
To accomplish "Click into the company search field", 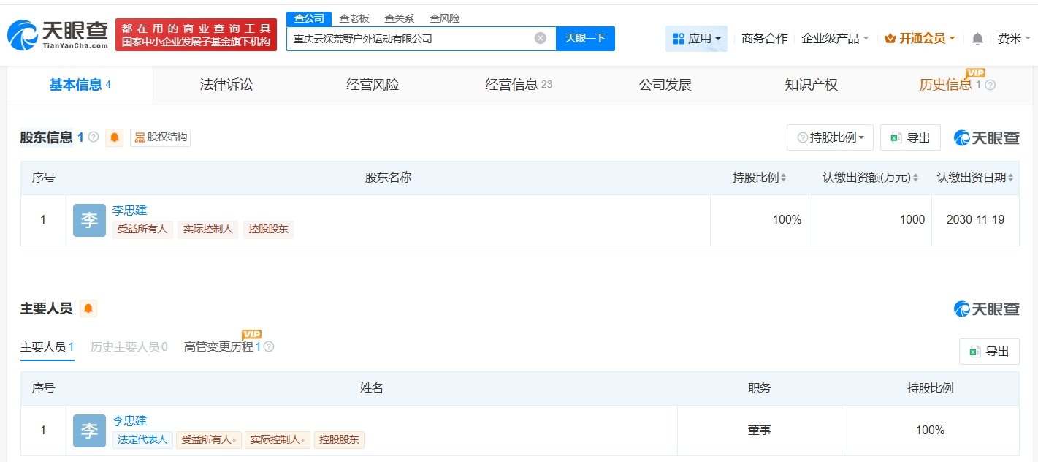I will (x=409, y=39).
